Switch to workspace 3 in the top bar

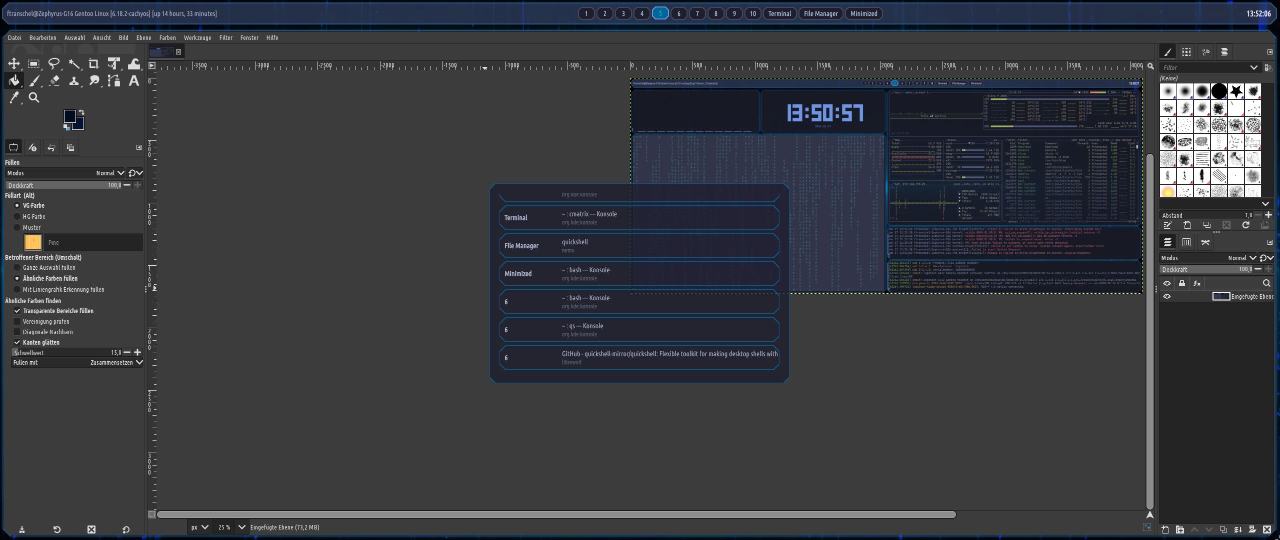click(x=623, y=13)
